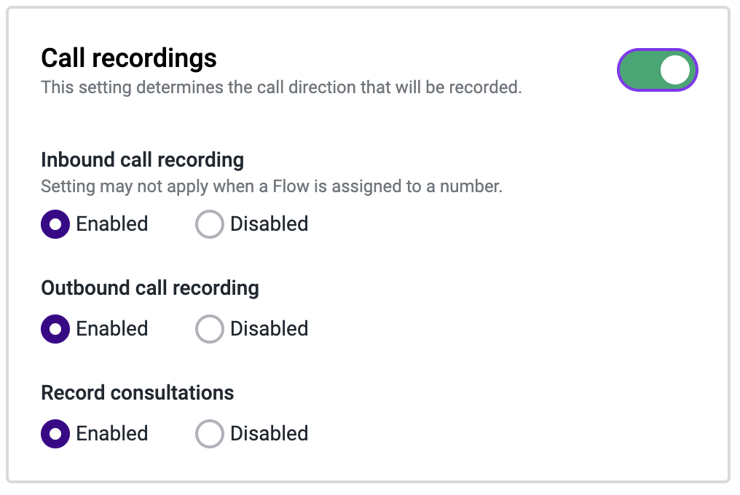Image resolution: width=740 pixels, height=495 pixels.
Task: Disable record consultations
Action: point(210,434)
